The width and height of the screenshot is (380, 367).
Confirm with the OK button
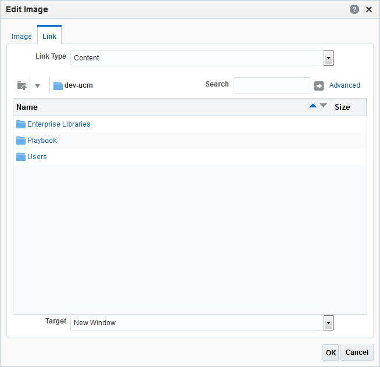click(331, 352)
